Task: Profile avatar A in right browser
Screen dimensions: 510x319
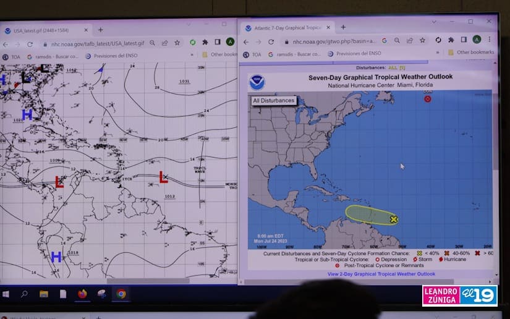Action: point(477,40)
